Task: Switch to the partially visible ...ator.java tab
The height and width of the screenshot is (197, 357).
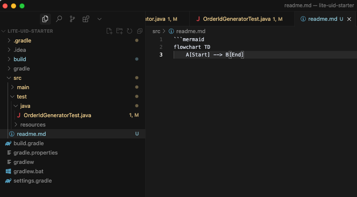Action: point(167,19)
